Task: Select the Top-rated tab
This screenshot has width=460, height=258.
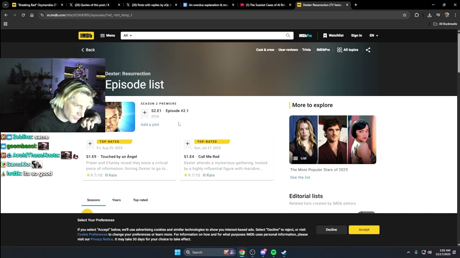Action: (140, 200)
